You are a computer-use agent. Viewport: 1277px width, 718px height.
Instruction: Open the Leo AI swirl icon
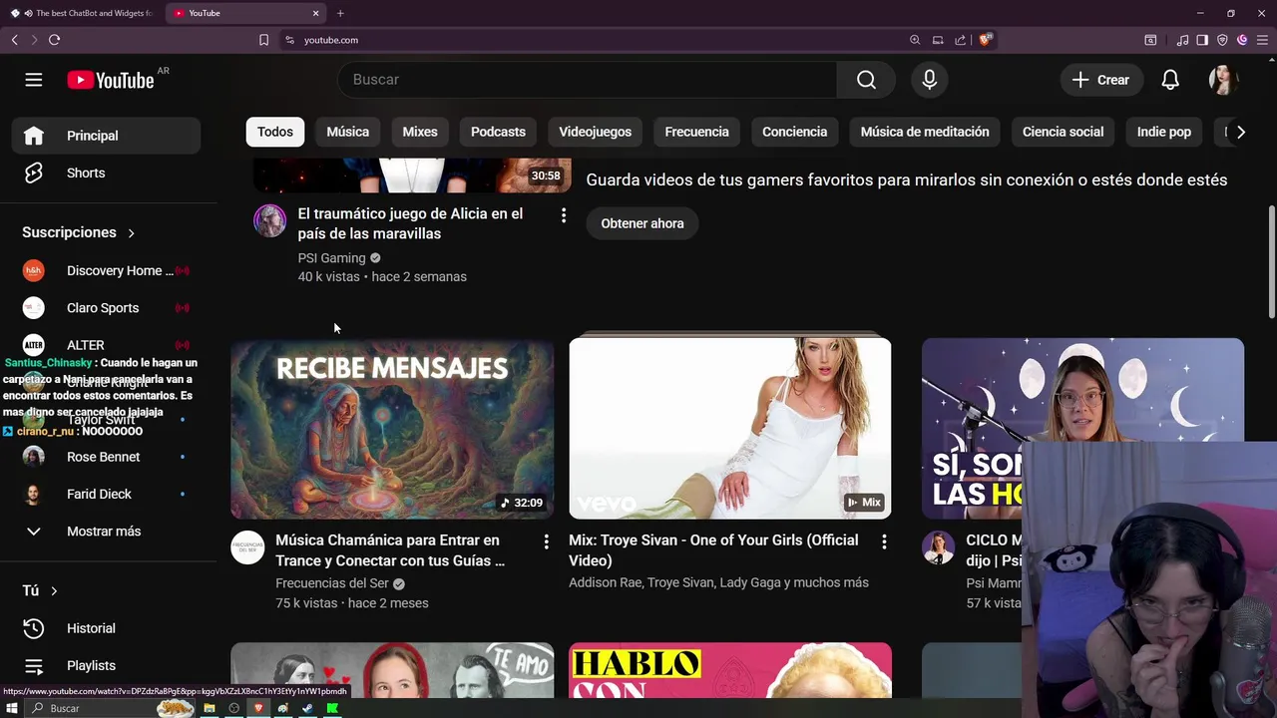[x=1242, y=40]
